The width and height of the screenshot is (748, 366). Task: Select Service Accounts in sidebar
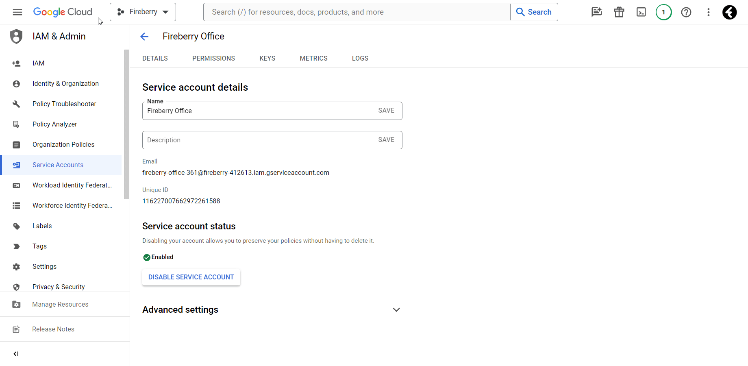(x=62, y=165)
